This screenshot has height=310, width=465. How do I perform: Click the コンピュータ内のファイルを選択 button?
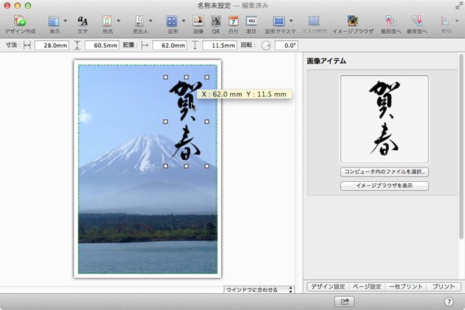(384, 172)
